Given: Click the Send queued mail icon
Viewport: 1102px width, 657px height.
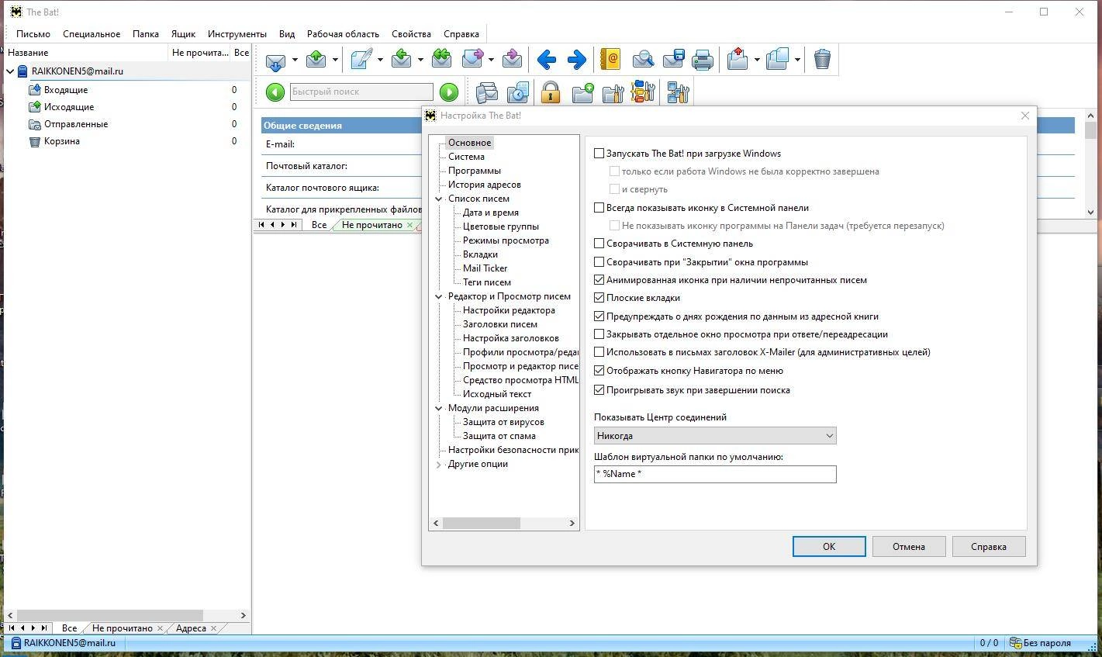Looking at the screenshot, I should point(316,60).
